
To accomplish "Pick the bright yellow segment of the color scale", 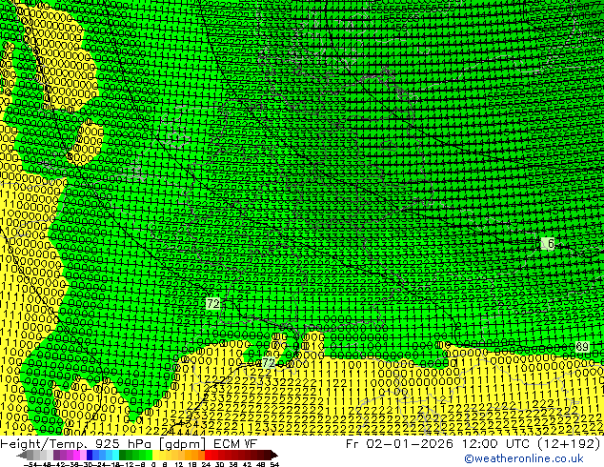I will click(x=155, y=455).
